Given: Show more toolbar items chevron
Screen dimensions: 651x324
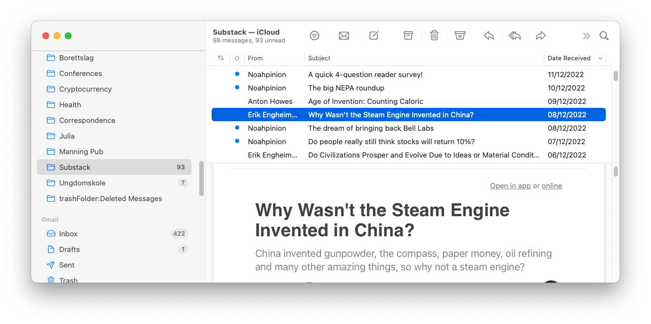Looking at the screenshot, I should pos(586,36).
